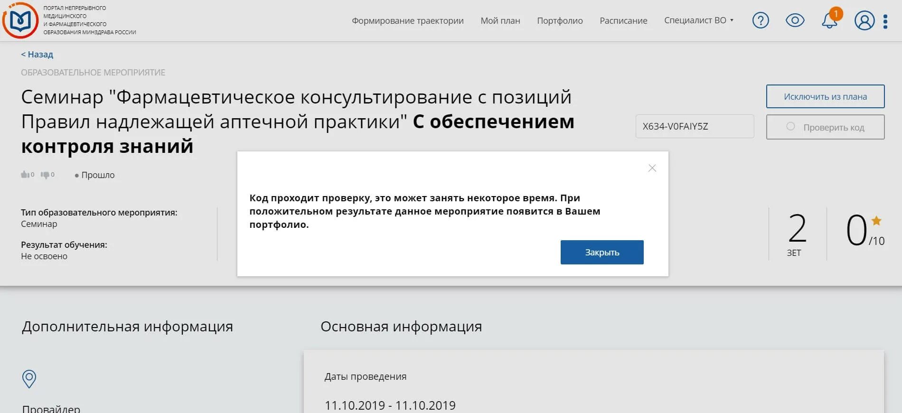Expand the Специалист ВО dropdown
This screenshot has width=902, height=413.
[698, 20]
